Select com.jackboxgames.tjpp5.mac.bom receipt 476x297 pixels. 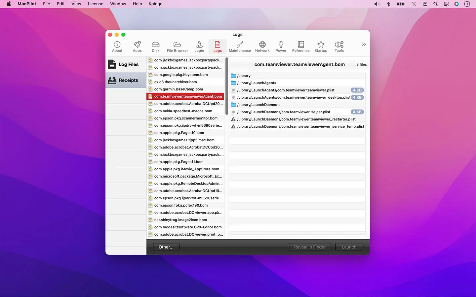tap(185, 140)
